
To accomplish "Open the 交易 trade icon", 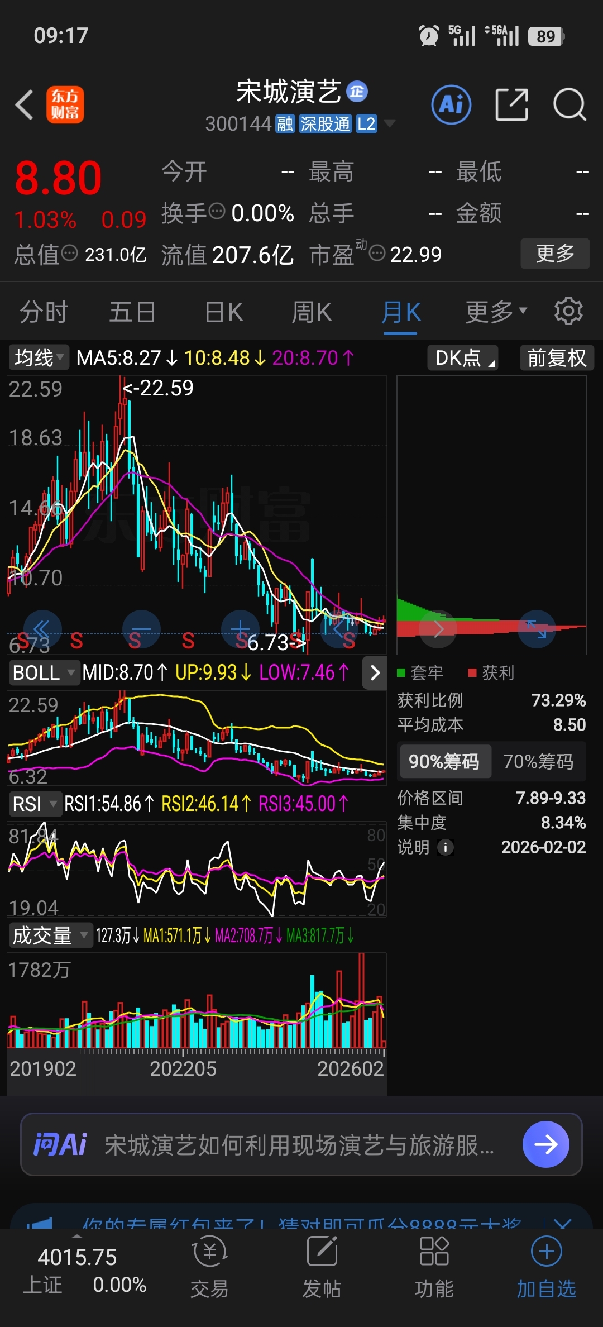I will click(x=209, y=1268).
